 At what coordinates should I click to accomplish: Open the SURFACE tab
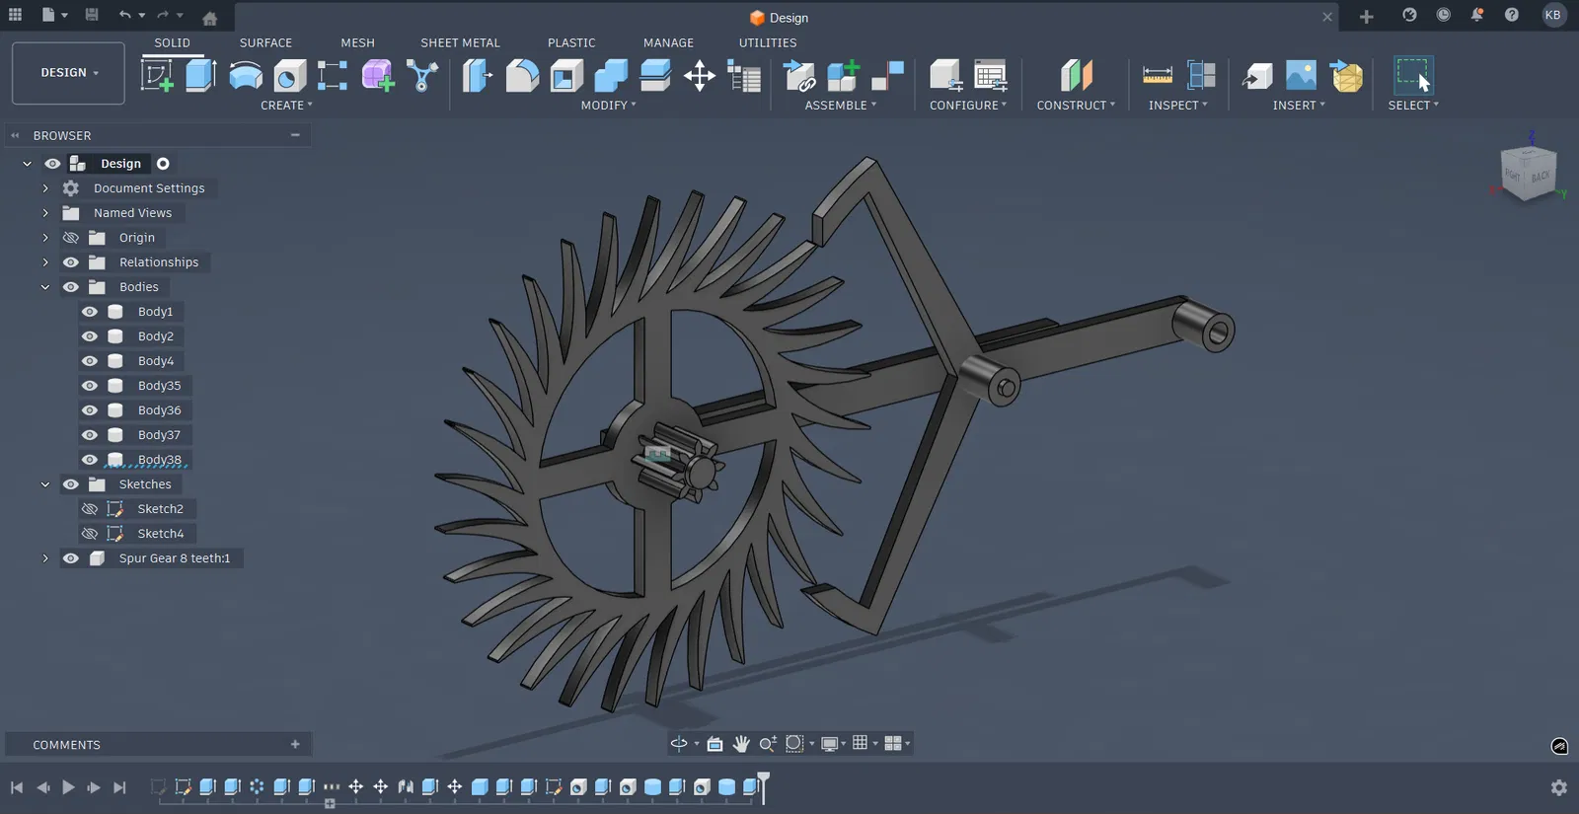[265, 43]
